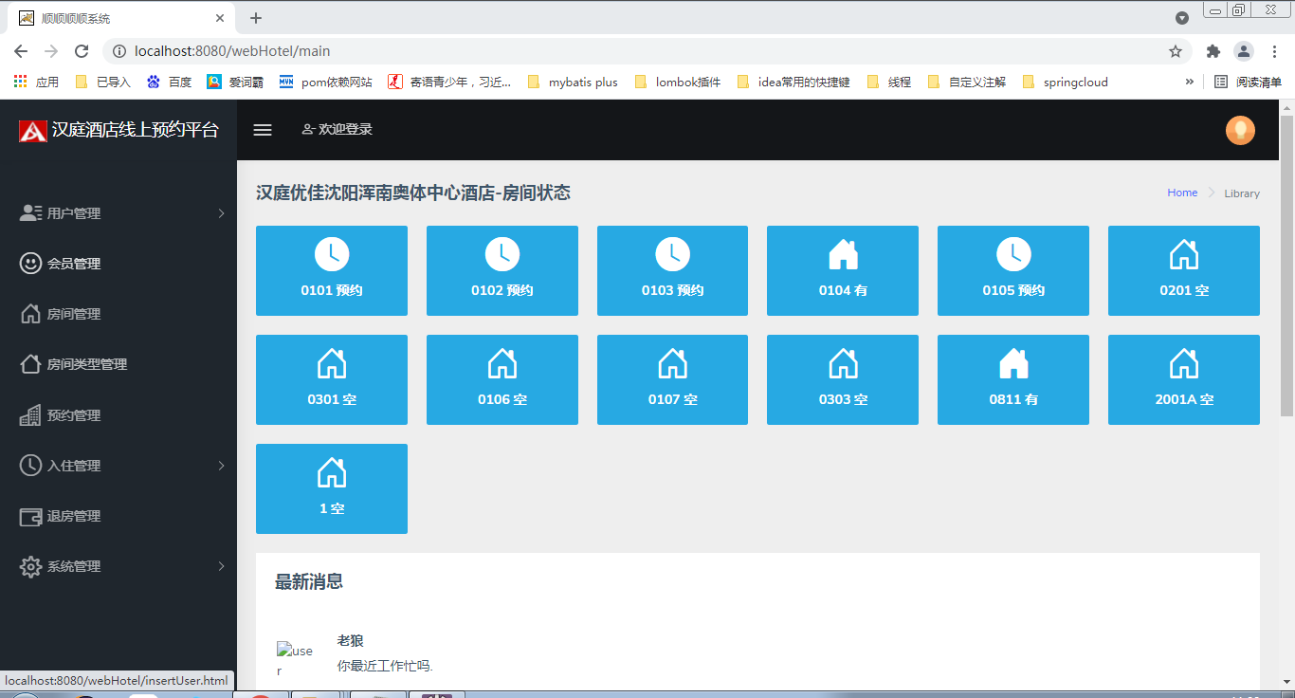
Task: Open the mybatis plus bookmark folder
Action: pyautogui.click(x=573, y=82)
